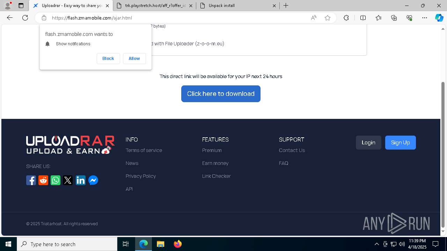Image resolution: width=447 pixels, height=251 pixels.
Task: Click the Windows search box
Action: (x=67, y=244)
